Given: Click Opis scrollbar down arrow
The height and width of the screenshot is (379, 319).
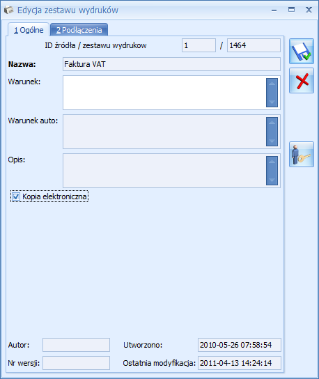Looking at the screenshot, I should pos(272,180).
